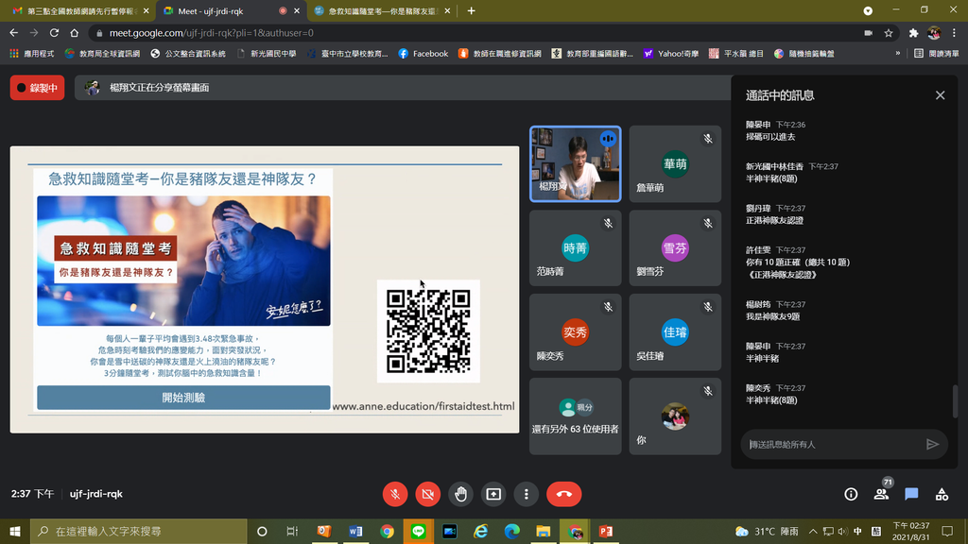Open the 隨機抽籤輪盤 bookmark
Viewport: 968px width, 544px height.
[x=804, y=54]
